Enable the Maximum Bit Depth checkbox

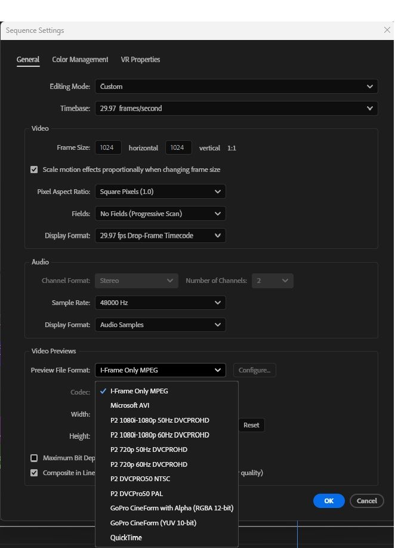coord(34,458)
